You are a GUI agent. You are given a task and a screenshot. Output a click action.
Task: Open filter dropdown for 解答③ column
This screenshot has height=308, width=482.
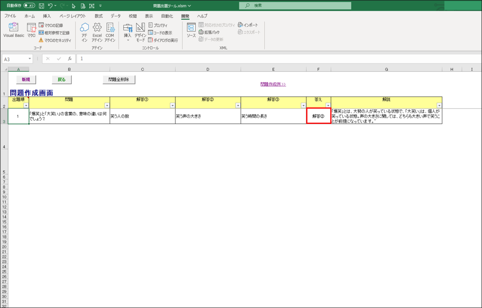click(x=303, y=105)
